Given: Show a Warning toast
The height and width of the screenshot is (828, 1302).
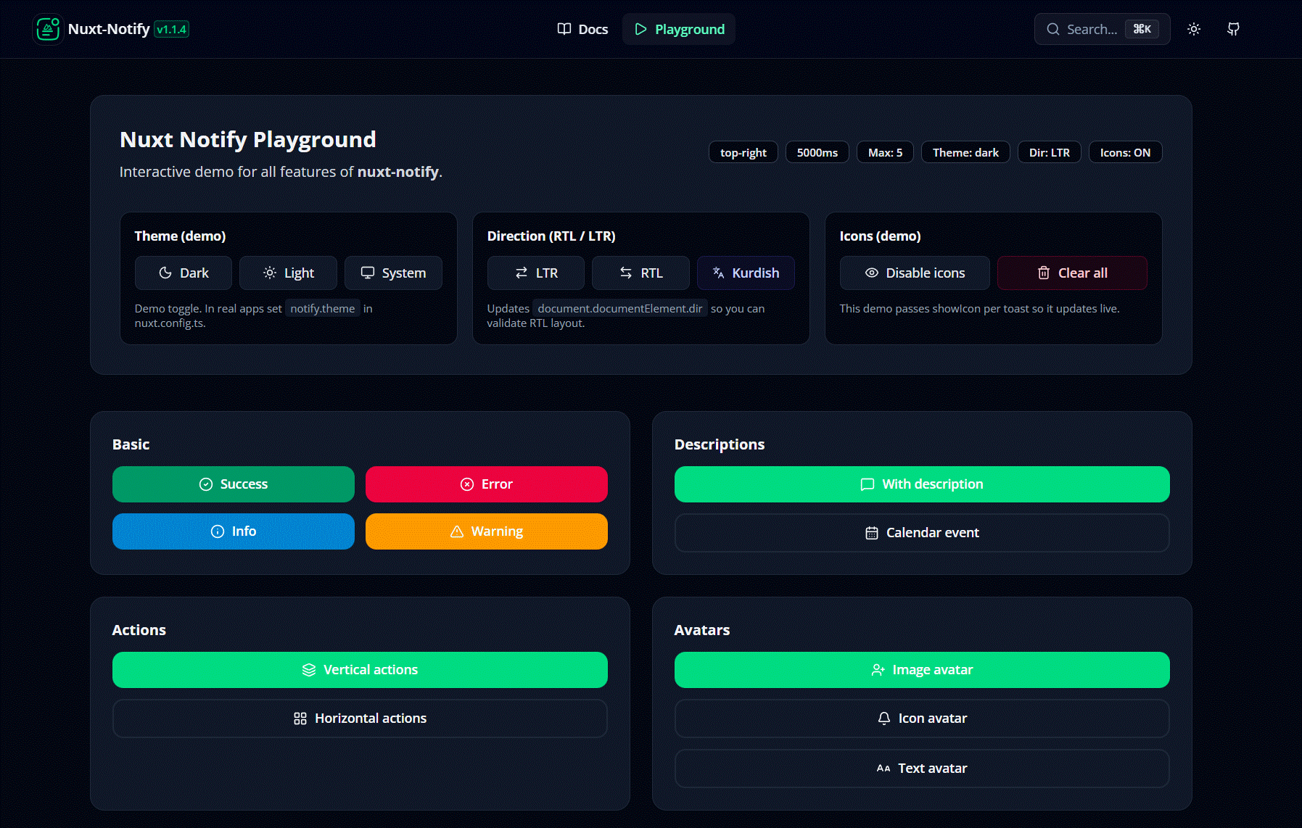Looking at the screenshot, I should [x=486, y=531].
